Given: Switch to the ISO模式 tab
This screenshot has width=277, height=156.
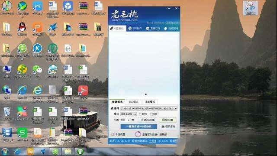Looking at the screenshot, I should [x=134, y=102].
